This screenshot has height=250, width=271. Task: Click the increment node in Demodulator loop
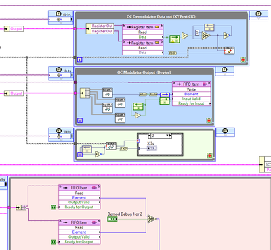tap(226, 35)
